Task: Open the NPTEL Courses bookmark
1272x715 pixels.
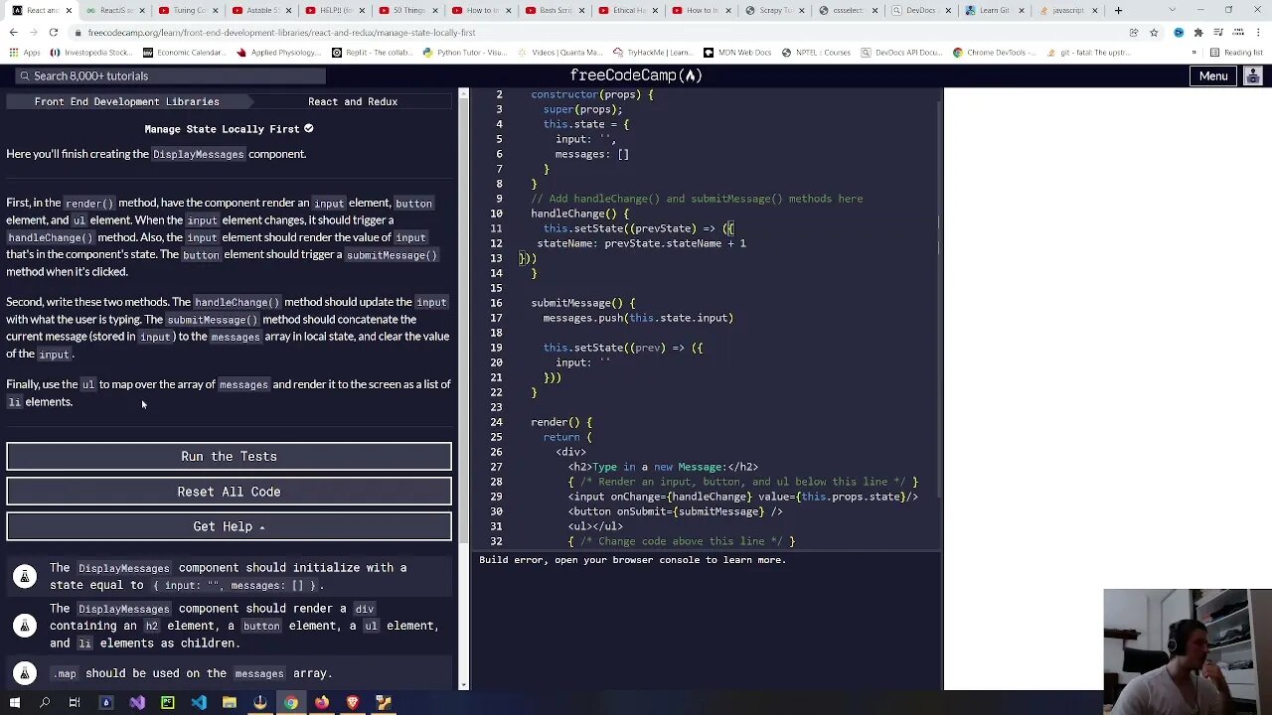Action: coord(816,53)
